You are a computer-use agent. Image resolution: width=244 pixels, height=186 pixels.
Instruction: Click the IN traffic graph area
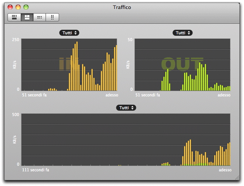(x=69, y=65)
